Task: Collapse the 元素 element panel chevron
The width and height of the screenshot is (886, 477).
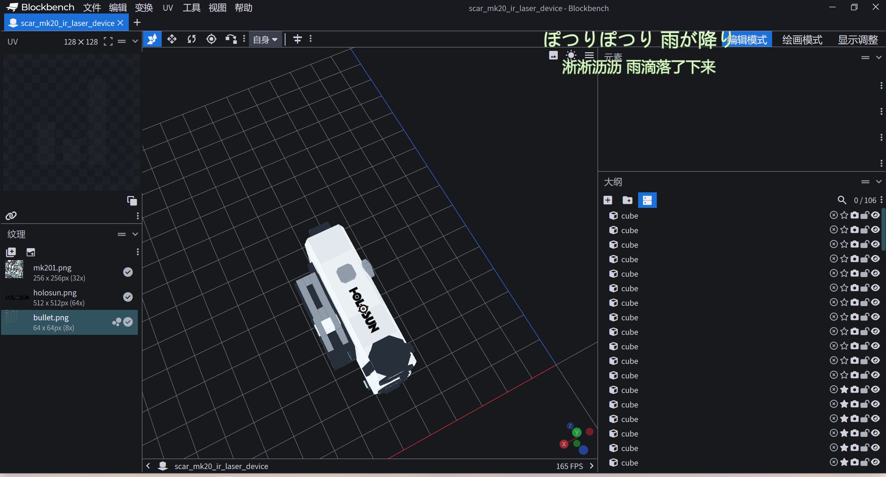Action: [879, 57]
